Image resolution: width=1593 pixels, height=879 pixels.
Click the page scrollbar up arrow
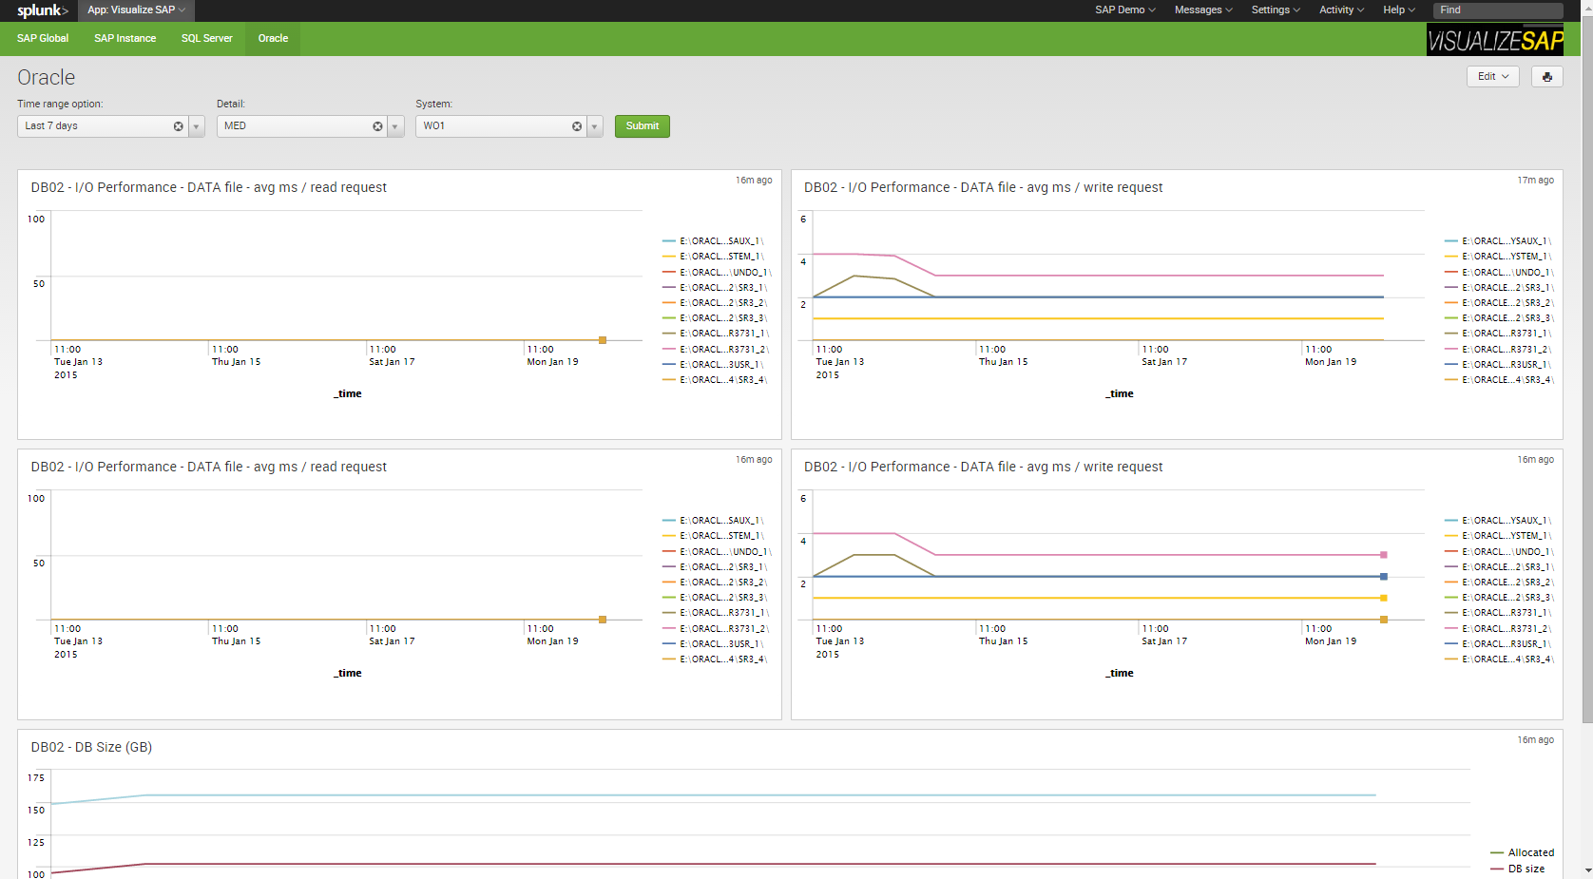click(1586, 6)
